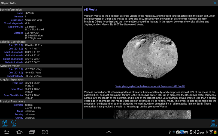The width and height of the screenshot is (218, 136).
Task: Open the Orbit view for Vesta
Action: pyautogui.click(x=14, y=123)
